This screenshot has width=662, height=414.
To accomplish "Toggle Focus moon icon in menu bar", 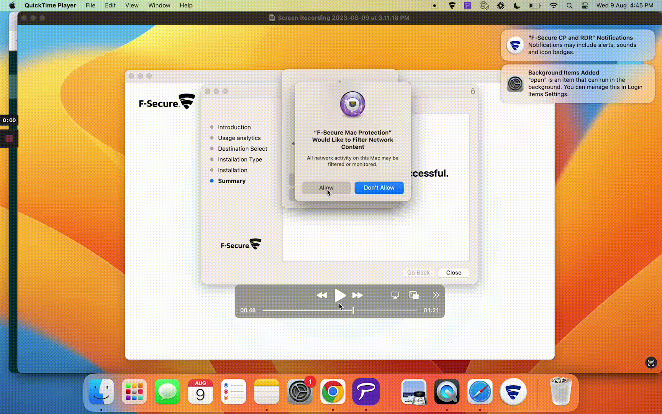I will pos(517,5).
